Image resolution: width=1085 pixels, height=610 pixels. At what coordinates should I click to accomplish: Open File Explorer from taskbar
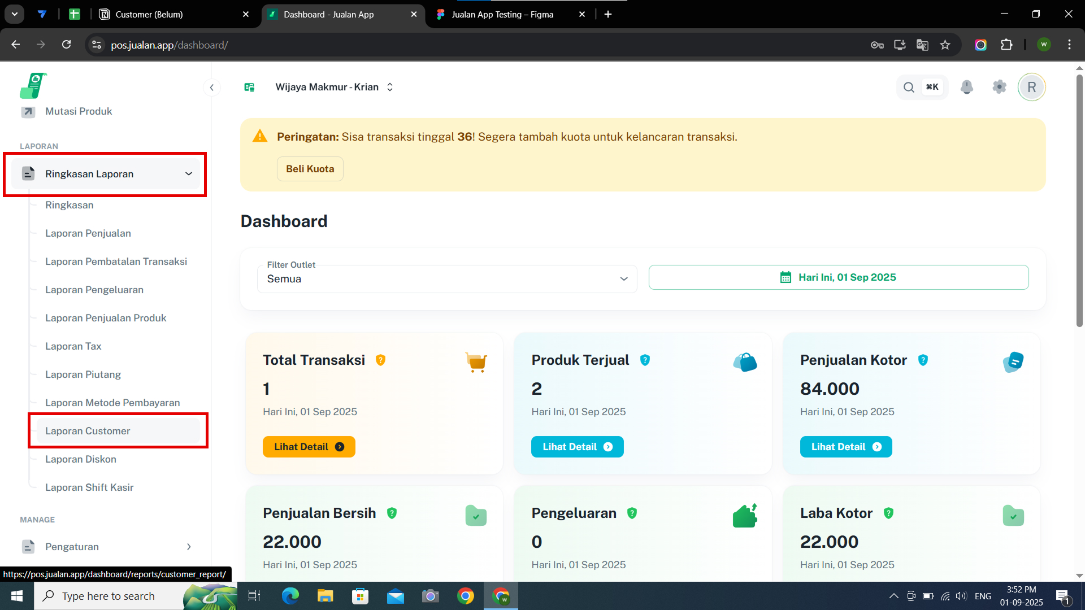click(325, 596)
